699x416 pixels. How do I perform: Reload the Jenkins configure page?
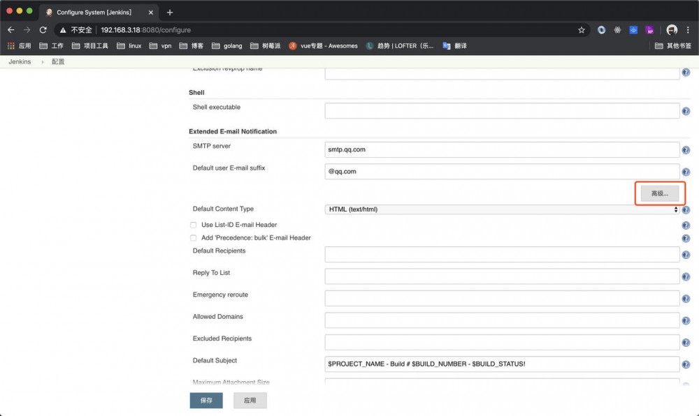(x=43, y=30)
